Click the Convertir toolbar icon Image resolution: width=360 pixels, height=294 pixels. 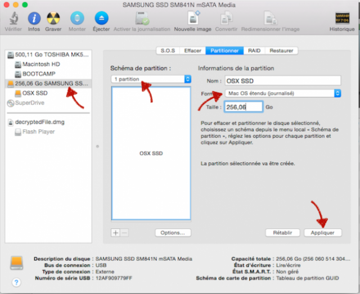[x=226, y=18]
